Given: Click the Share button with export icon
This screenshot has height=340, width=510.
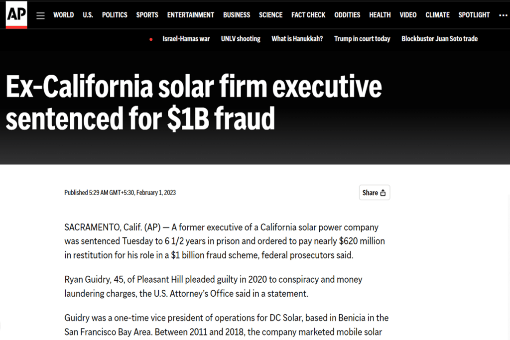Looking at the screenshot, I should [x=375, y=193].
